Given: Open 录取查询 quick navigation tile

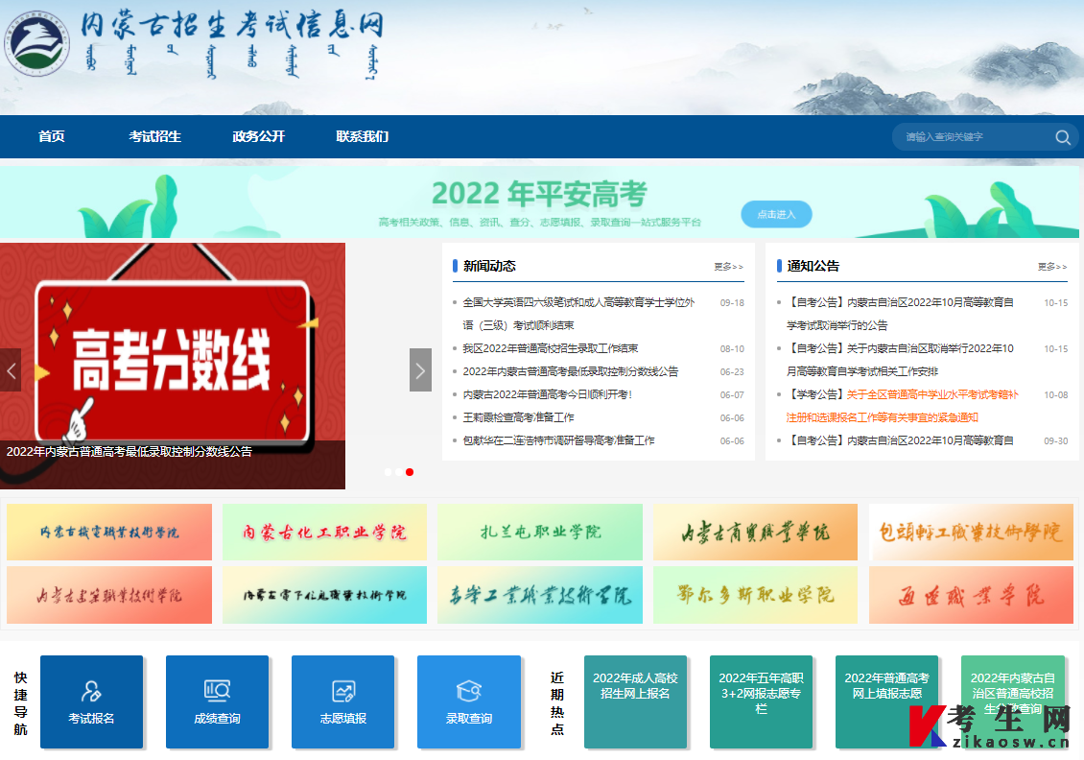Looking at the screenshot, I should (469, 701).
